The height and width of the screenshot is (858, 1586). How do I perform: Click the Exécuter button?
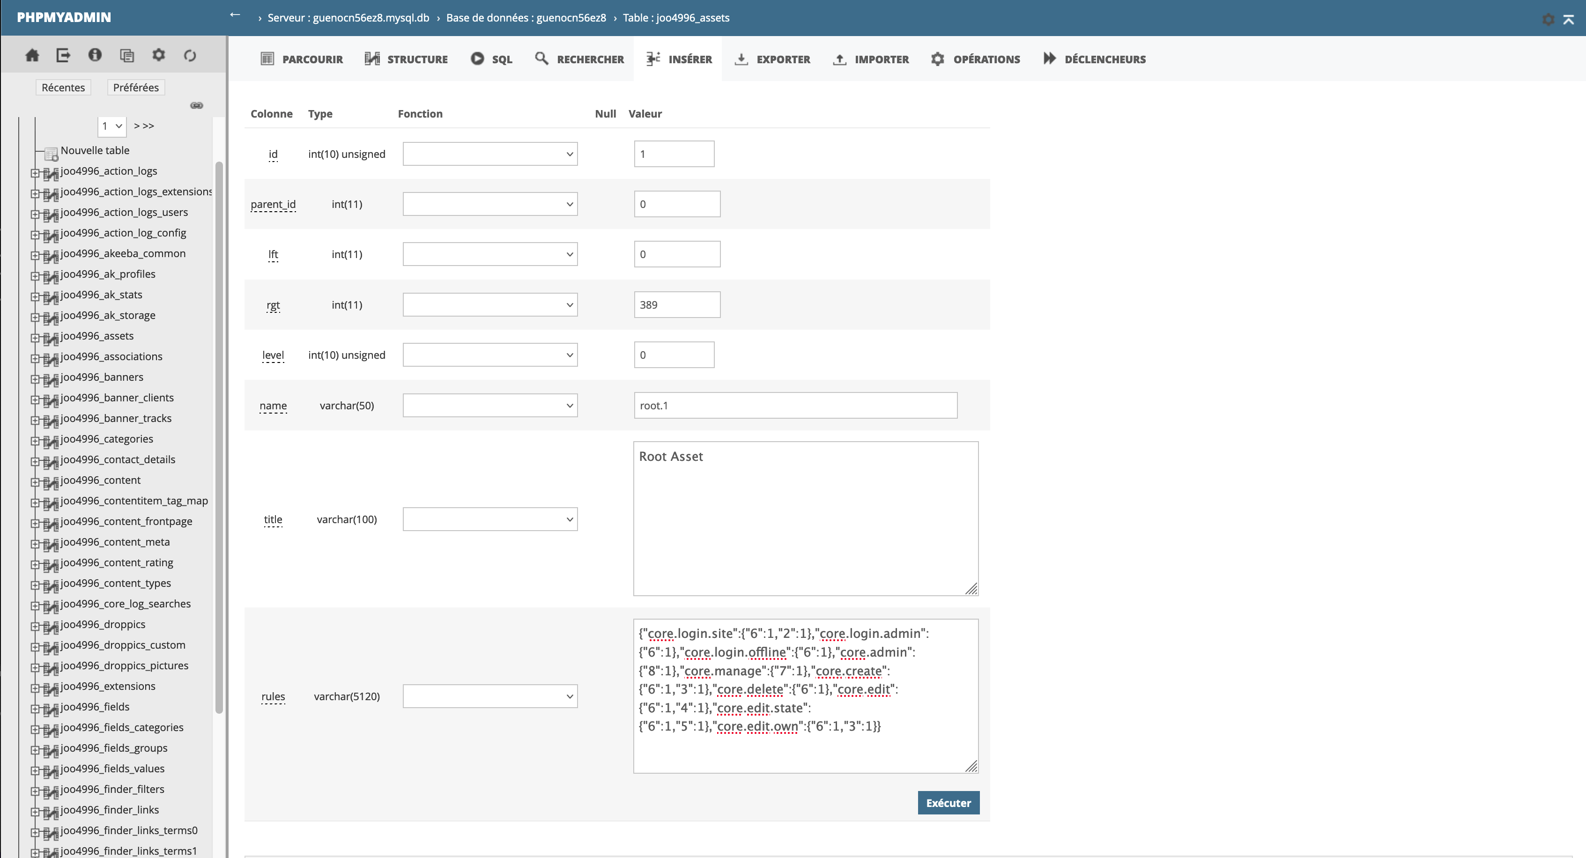(x=948, y=803)
